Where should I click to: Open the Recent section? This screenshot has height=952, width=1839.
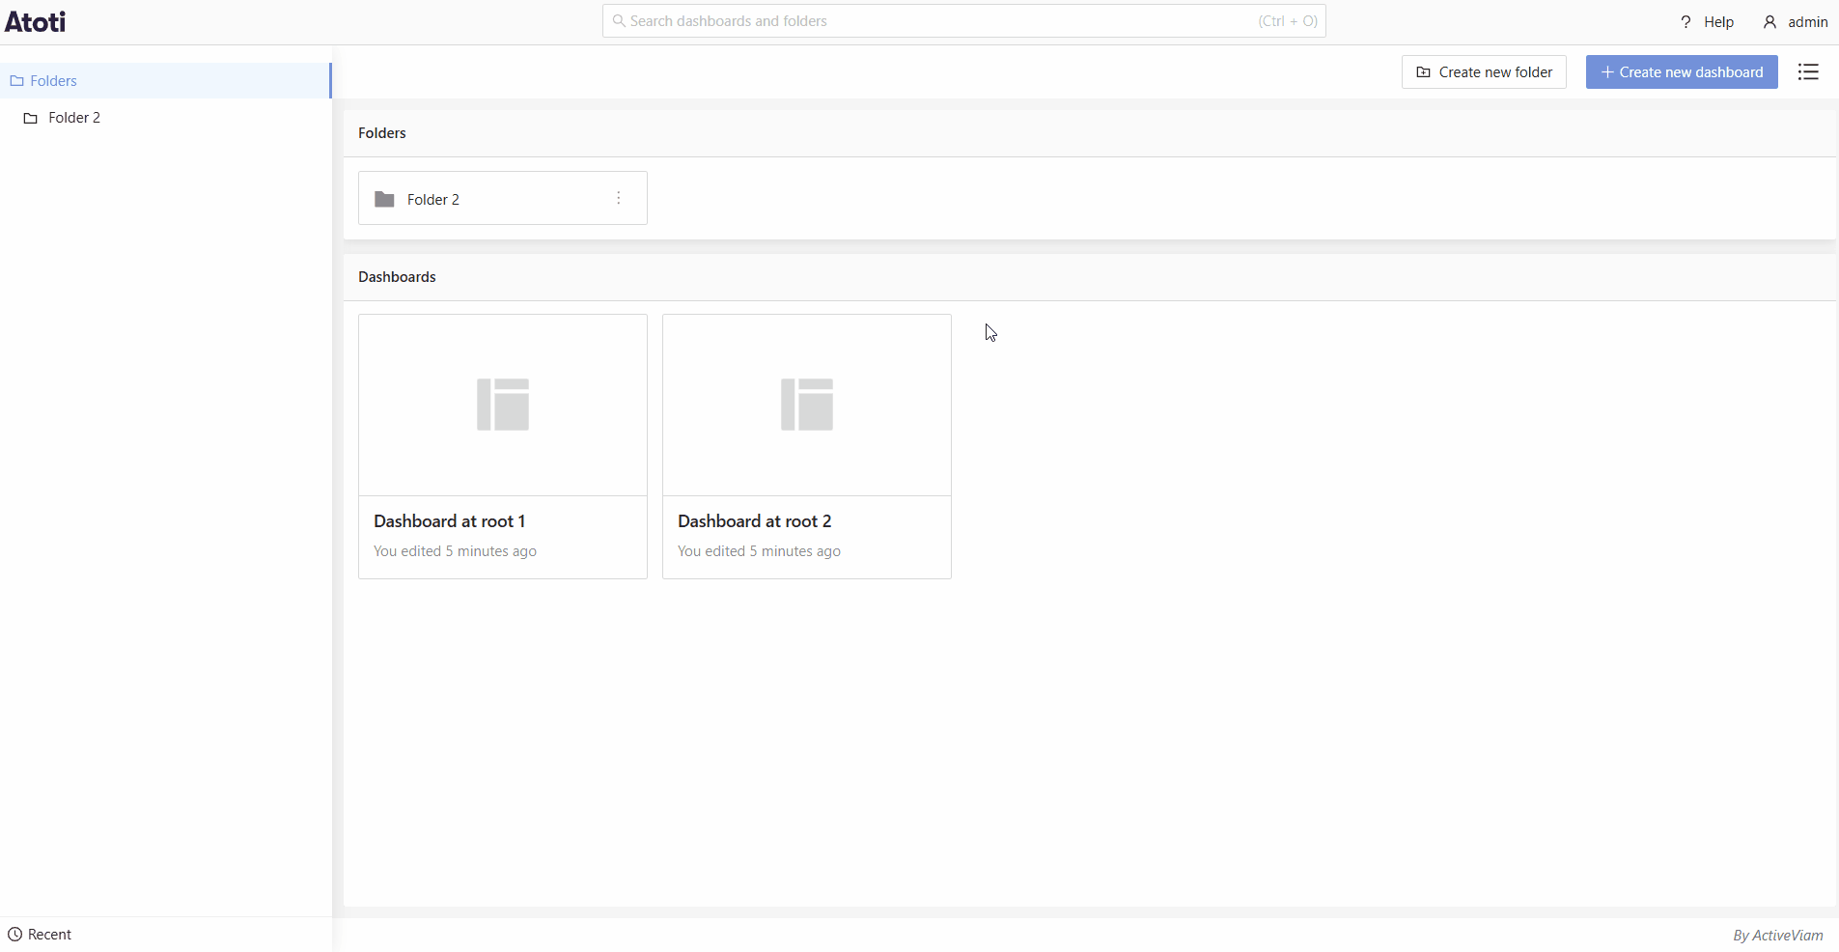pyautogui.click(x=49, y=935)
